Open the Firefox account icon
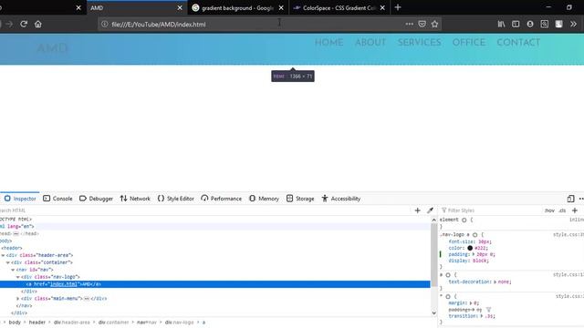 click(530, 25)
